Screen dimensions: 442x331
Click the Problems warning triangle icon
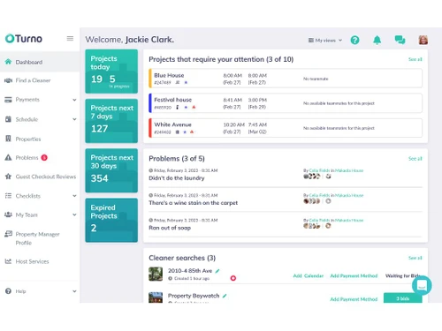tap(8, 157)
